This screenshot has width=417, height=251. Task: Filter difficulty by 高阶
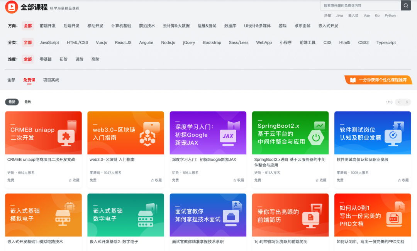(95, 59)
